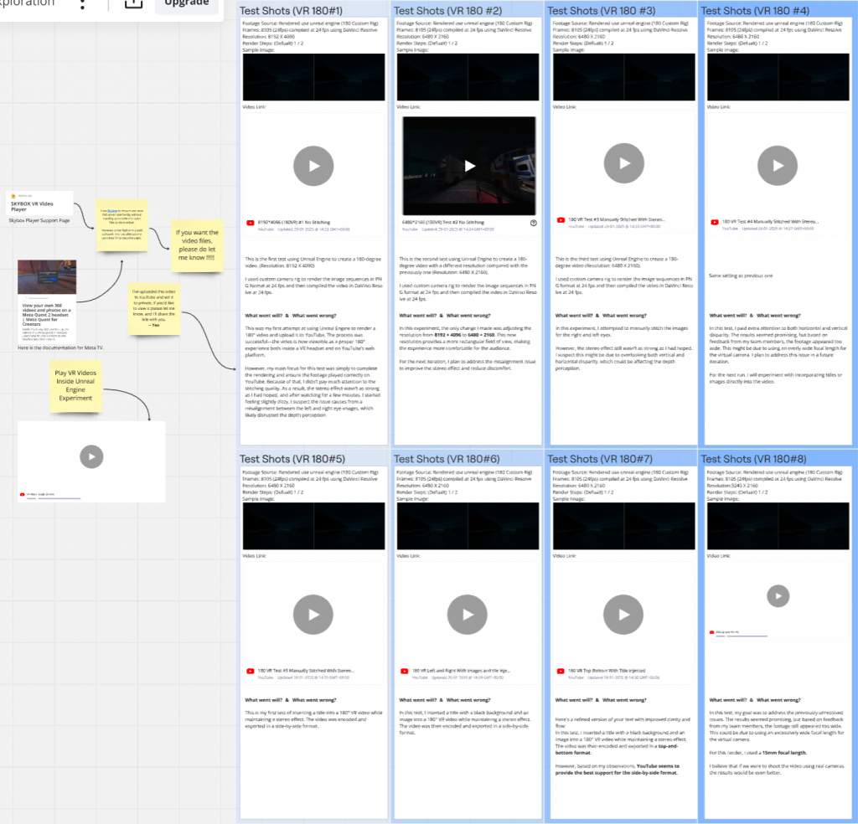Click 'top-and-bottom format' text in #7 frame

617,749
